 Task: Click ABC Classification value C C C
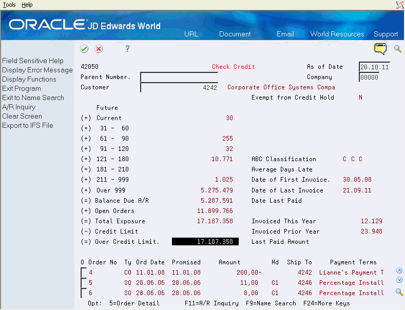[x=353, y=159]
